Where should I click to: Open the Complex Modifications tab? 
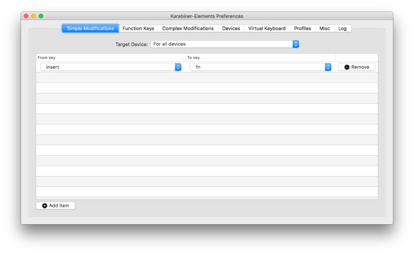click(187, 29)
